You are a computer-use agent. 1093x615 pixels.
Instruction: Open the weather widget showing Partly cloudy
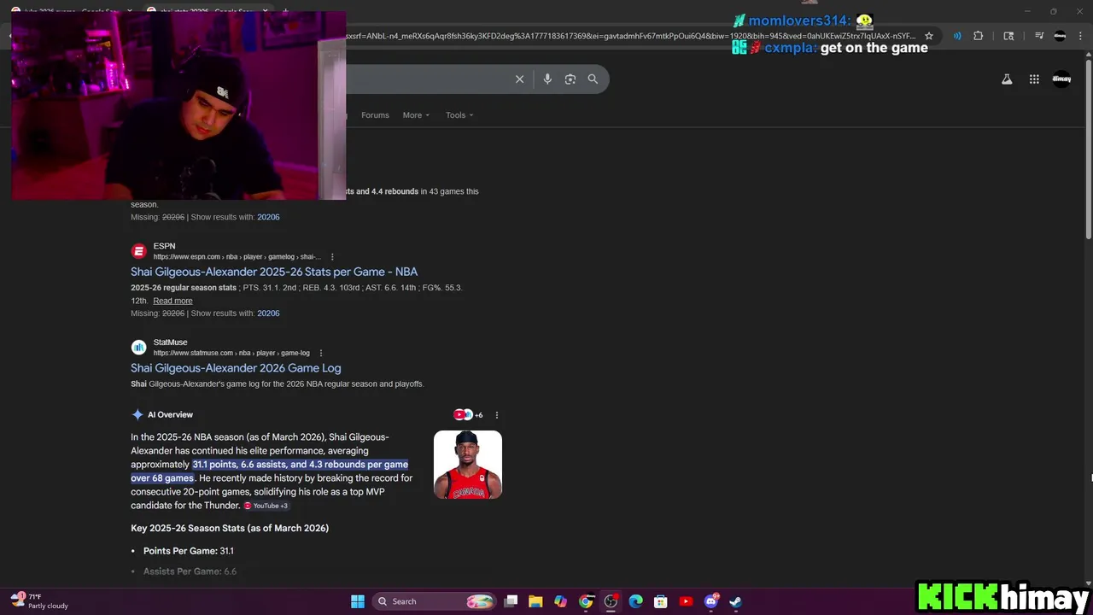(39, 601)
